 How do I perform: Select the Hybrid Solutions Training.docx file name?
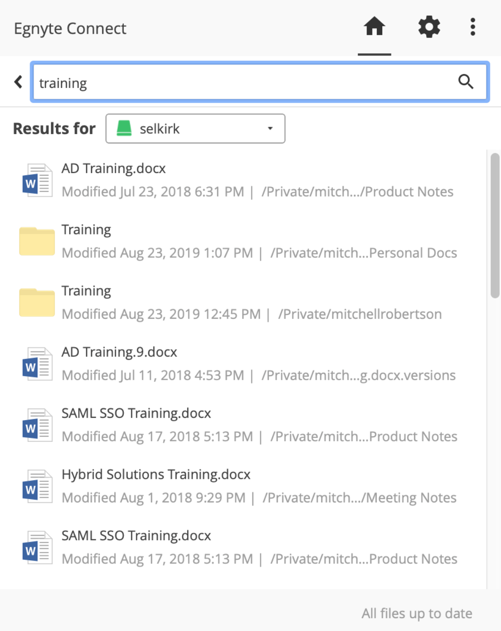click(x=156, y=475)
